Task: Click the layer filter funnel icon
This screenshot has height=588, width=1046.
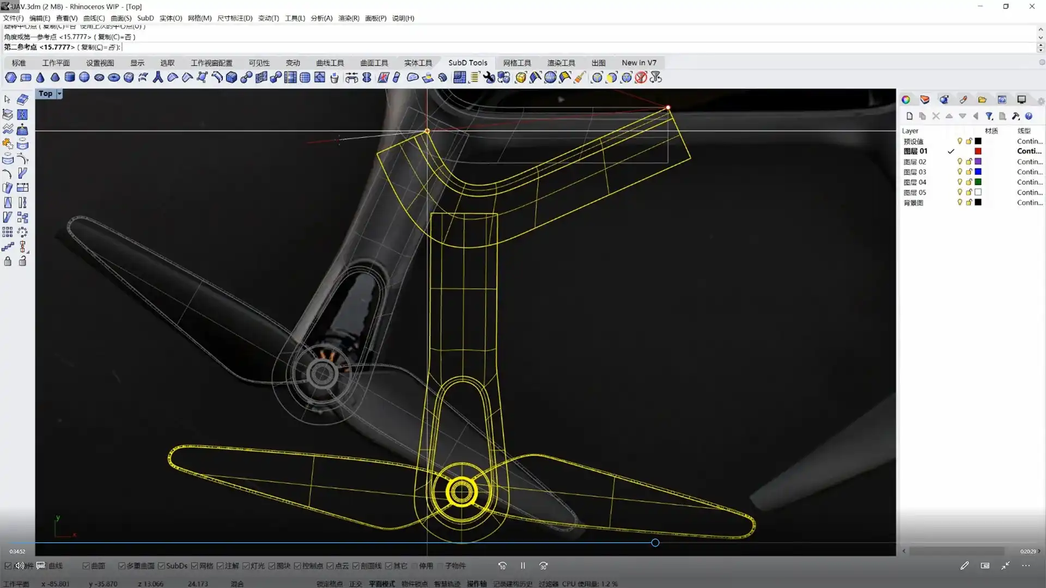Action: [989, 116]
